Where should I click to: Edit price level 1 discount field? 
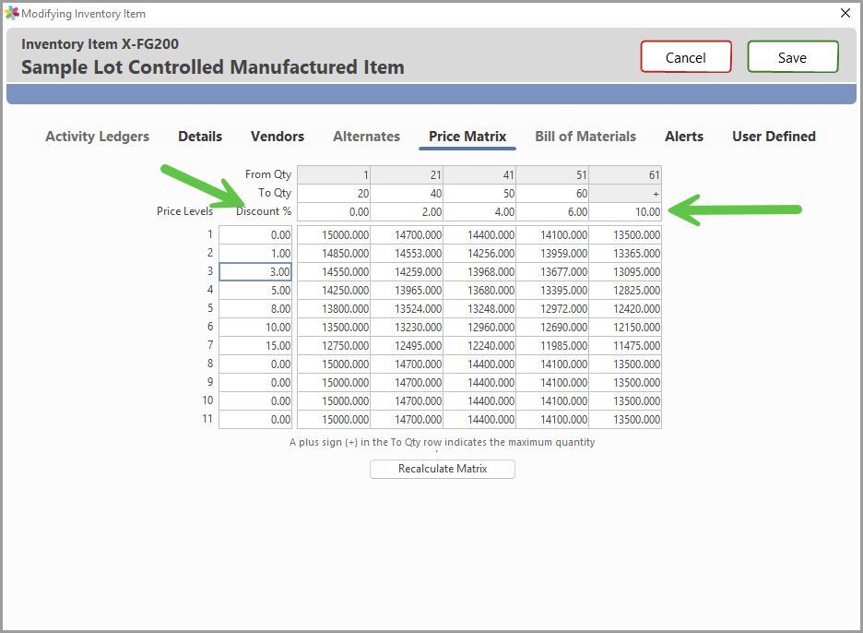(255, 234)
